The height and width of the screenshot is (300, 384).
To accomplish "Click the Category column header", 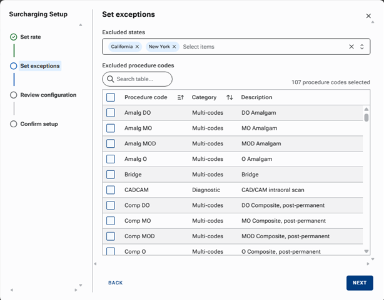I will coord(204,97).
